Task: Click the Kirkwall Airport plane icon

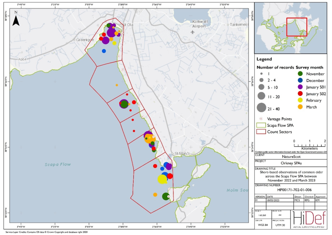Action: [x=192, y=32]
